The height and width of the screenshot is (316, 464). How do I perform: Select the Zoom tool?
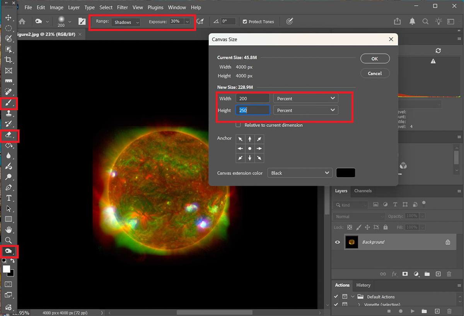pos(9,240)
